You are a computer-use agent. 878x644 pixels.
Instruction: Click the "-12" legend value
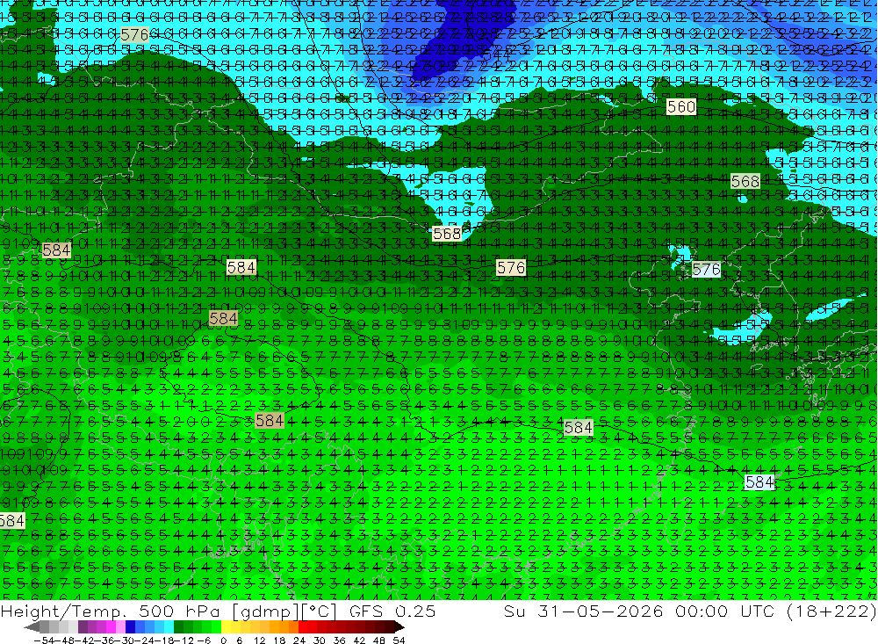click(x=184, y=640)
